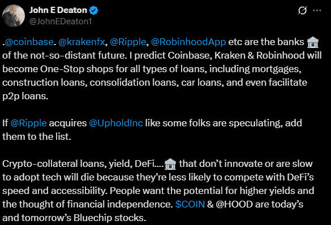
Task: Click the $COIN cashtag
Action: pyautogui.click(x=190, y=204)
